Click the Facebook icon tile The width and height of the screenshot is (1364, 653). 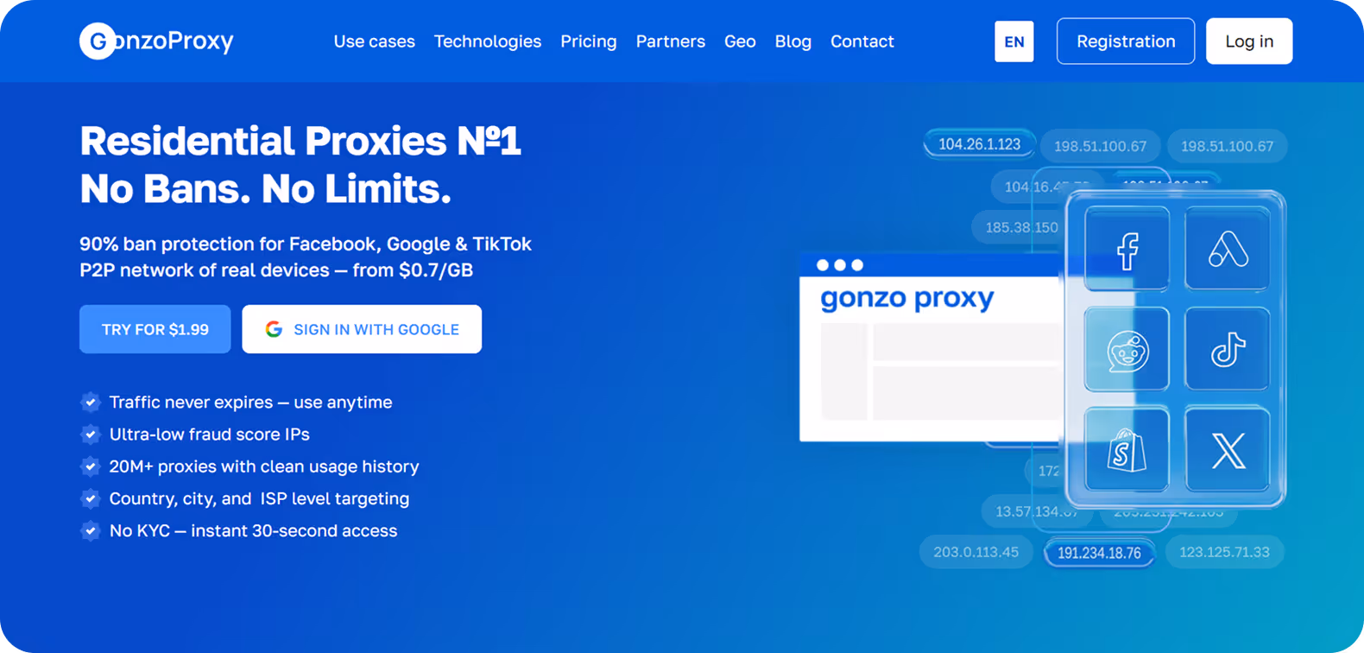point(1127,249)
